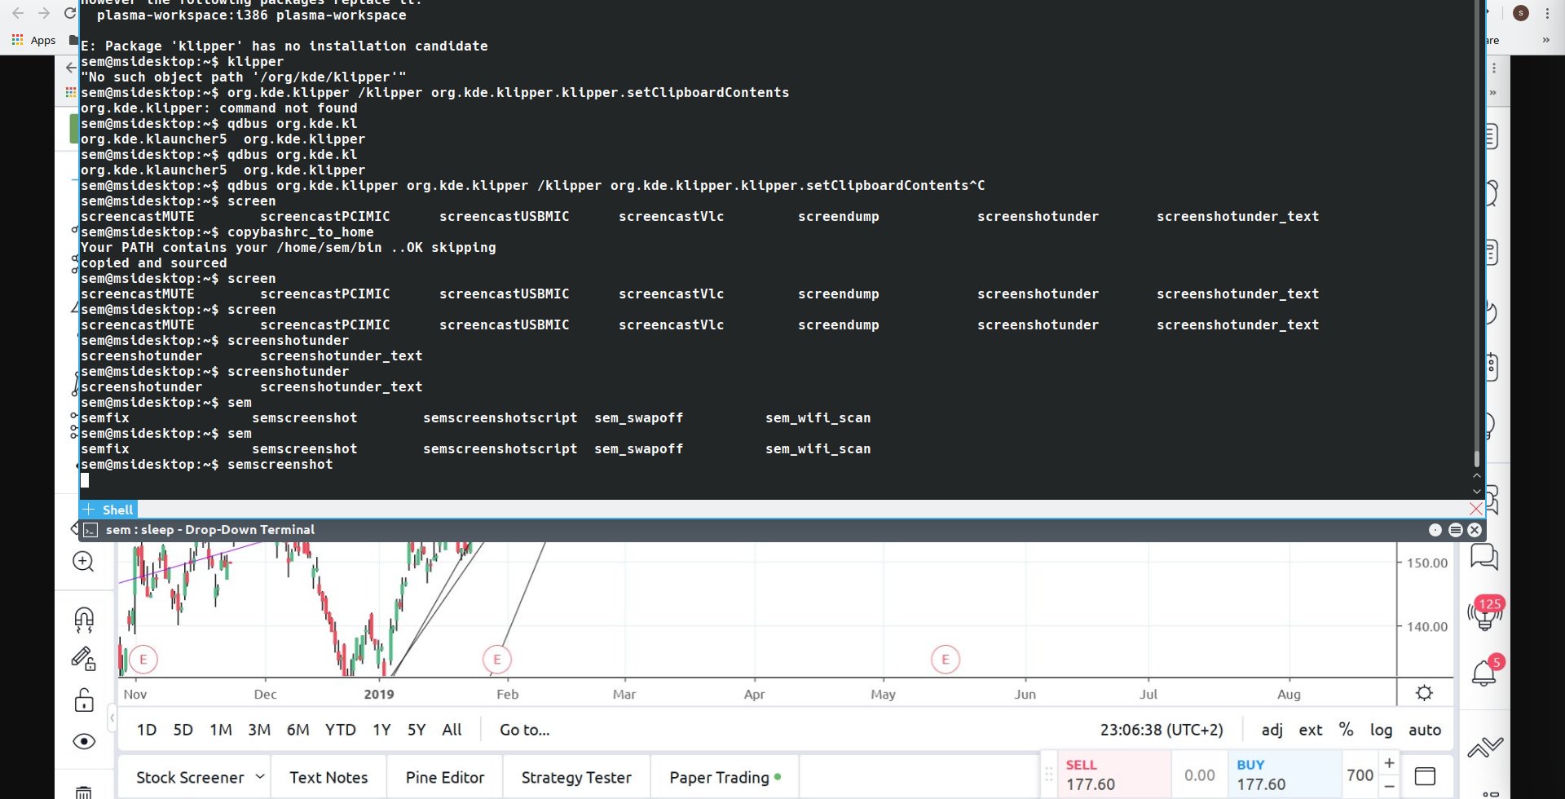Screen dimensions: 1565x799
Task: Toggle log scale mode
Action: click(1381, 730)
